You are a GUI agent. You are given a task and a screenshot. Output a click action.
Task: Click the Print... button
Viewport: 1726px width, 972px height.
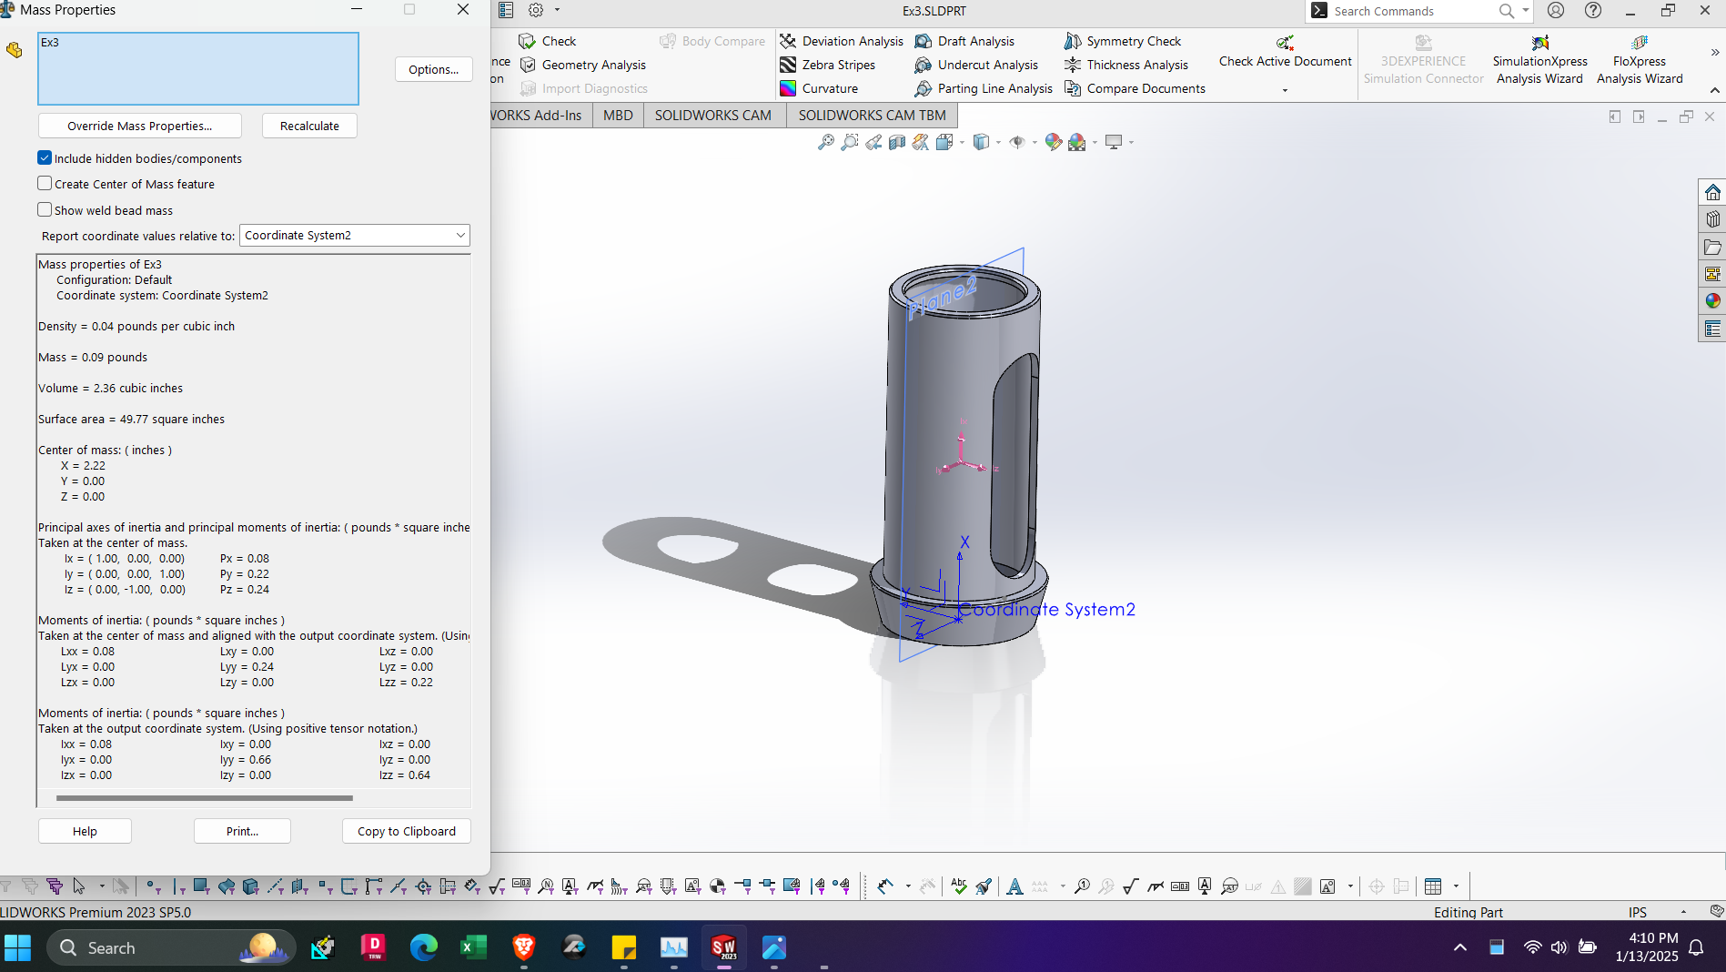point(242,831)
